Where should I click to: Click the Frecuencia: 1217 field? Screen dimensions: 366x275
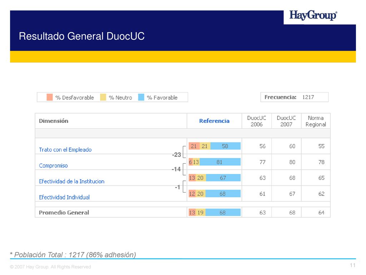295,97
